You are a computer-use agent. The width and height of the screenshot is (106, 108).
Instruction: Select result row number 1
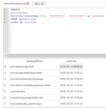click(x=5, y=67)
